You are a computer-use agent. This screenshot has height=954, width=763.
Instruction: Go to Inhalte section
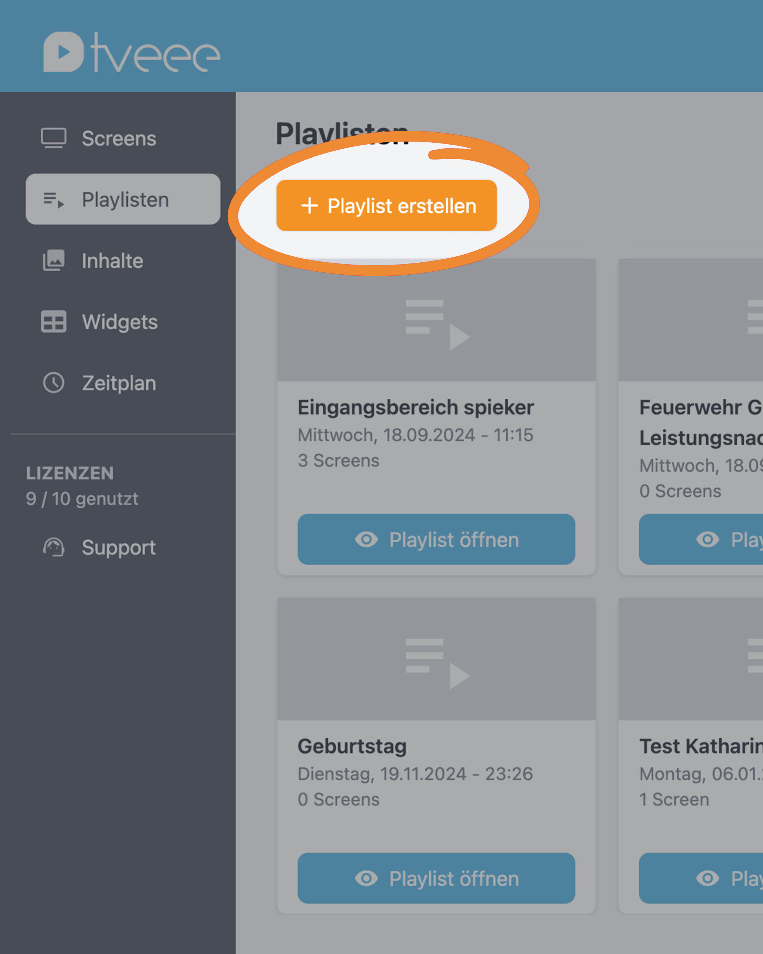[113, 261]
